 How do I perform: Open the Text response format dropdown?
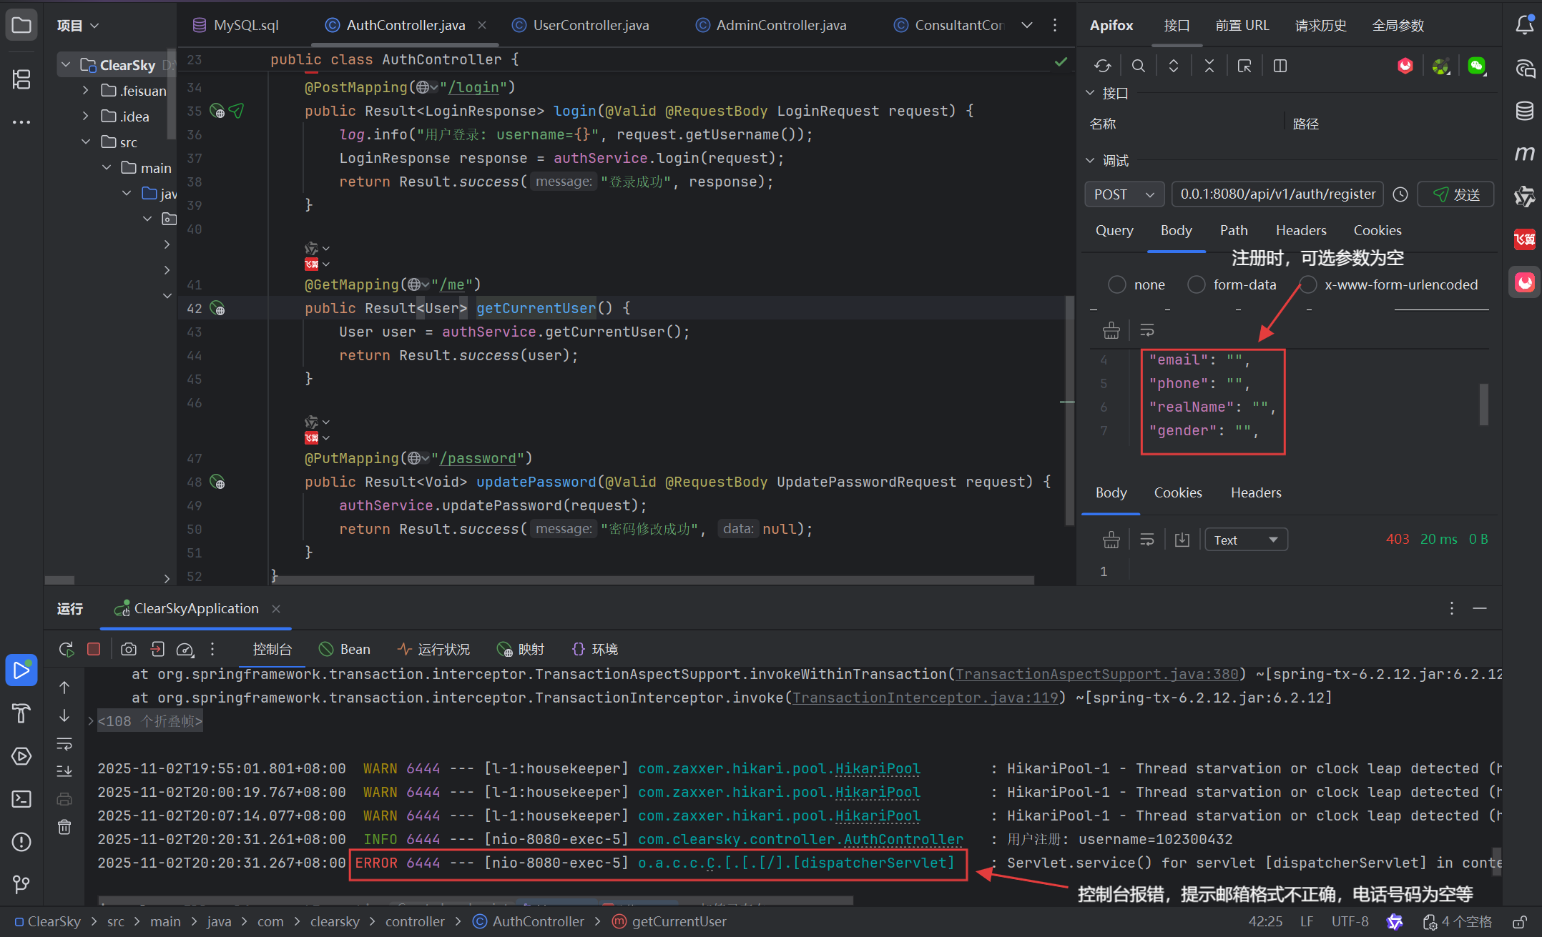coord(1246,540)
